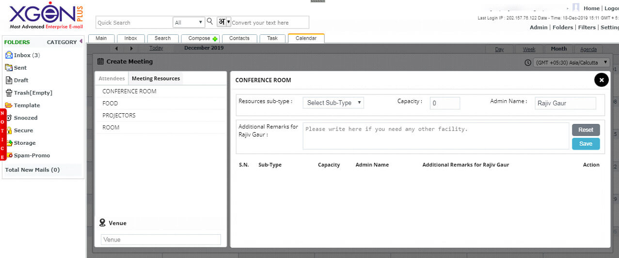Open the Select Sub-Type dropdown
Screen dimensions: 619x258
click(333, 103)
